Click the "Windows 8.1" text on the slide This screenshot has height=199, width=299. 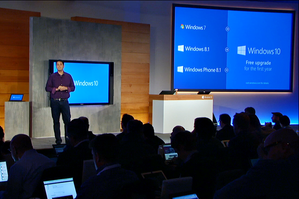(197, 49)
